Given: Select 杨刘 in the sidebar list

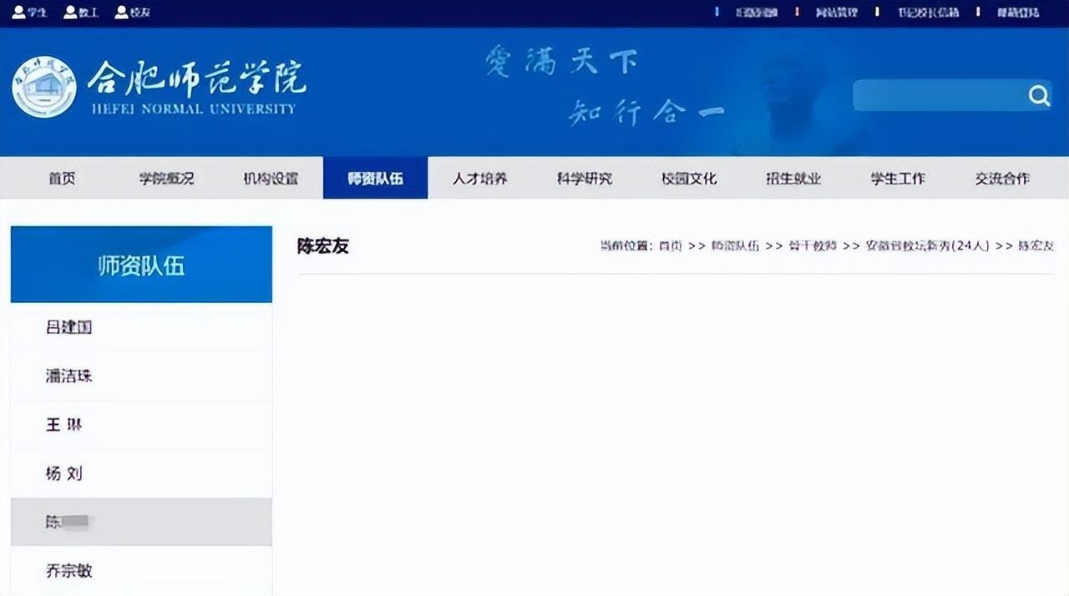Looking at the screenshot, I should (141, 473).
